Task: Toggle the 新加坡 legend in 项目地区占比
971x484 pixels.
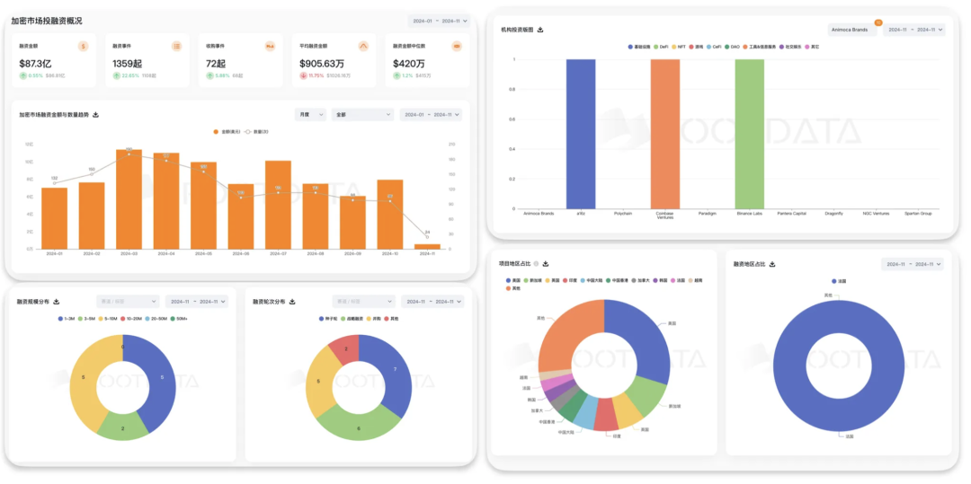Action: pyautogui.click(x=531, y=280)
